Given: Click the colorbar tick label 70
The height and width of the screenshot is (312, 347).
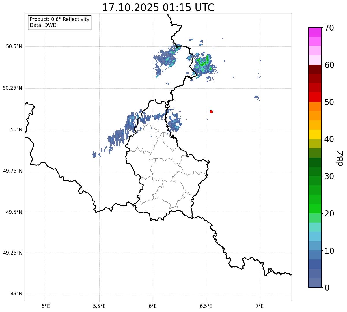Looking at the screenshot, I should [329, 28].
